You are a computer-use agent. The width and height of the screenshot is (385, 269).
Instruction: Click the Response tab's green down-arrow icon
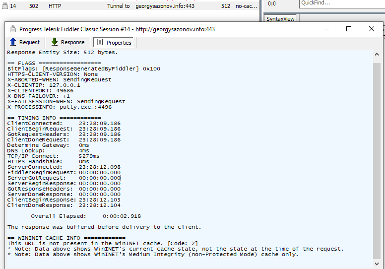[x=55, y=42]
